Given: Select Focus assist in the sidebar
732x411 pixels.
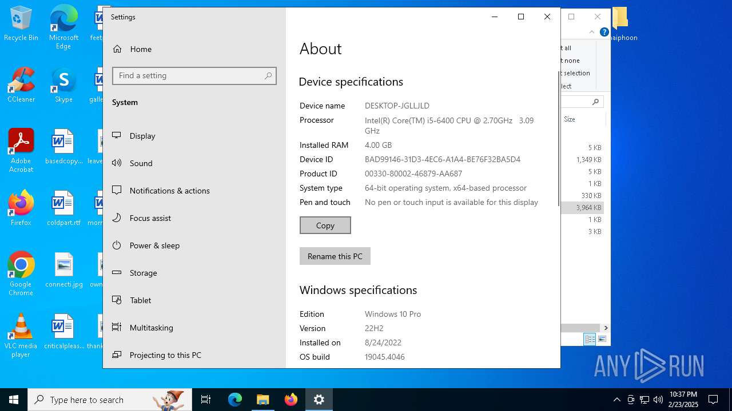Looking at the screenshot, I should pyautogui.click(x=150, y=218).
